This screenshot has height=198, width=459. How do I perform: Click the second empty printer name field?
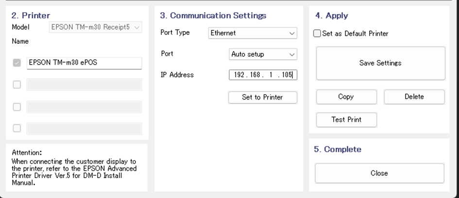[x=84, y=85]
